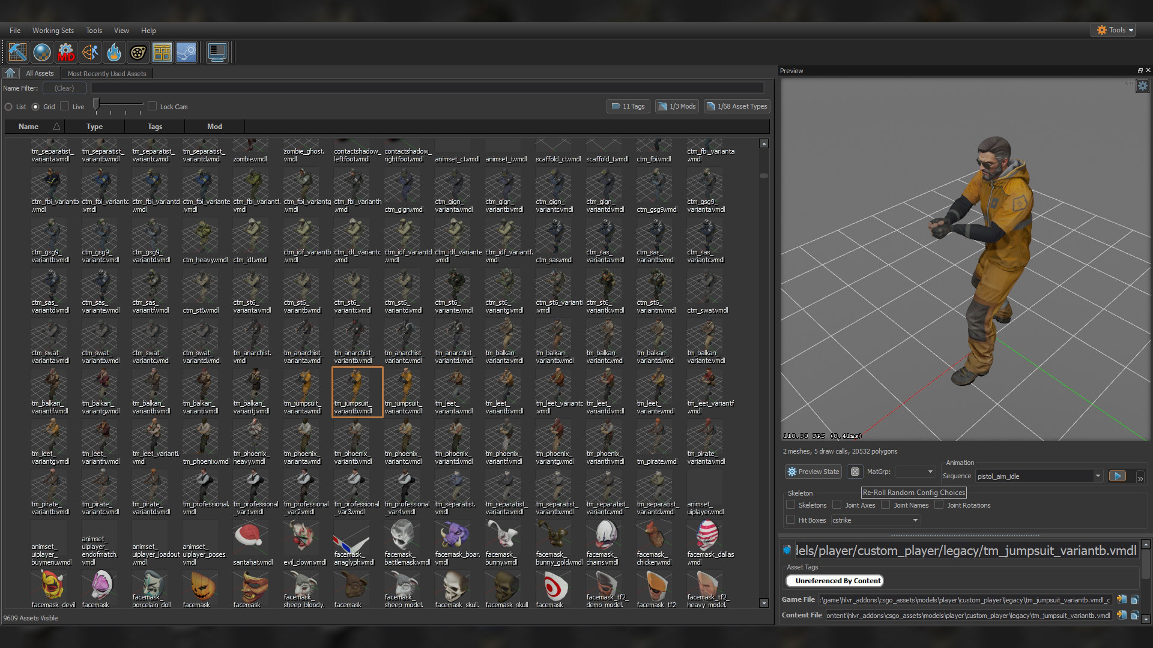Viewport: 1153px width, 648px height.
Task: Open the Help menu
Action: tap(148, 31)
